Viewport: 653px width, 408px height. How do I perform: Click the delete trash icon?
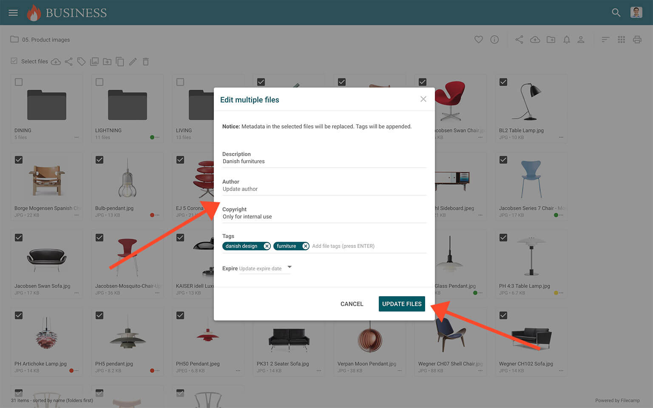click(x=146, y=62)
